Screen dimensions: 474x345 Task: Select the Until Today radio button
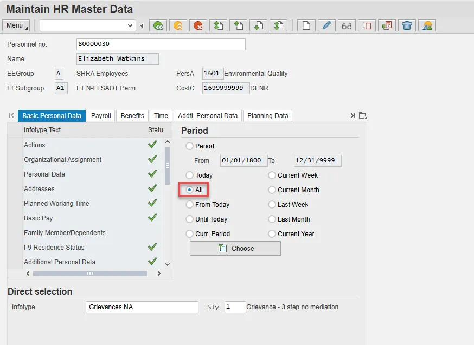189,219
